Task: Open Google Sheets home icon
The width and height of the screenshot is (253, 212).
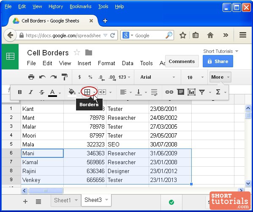Action: click(10, 57)
